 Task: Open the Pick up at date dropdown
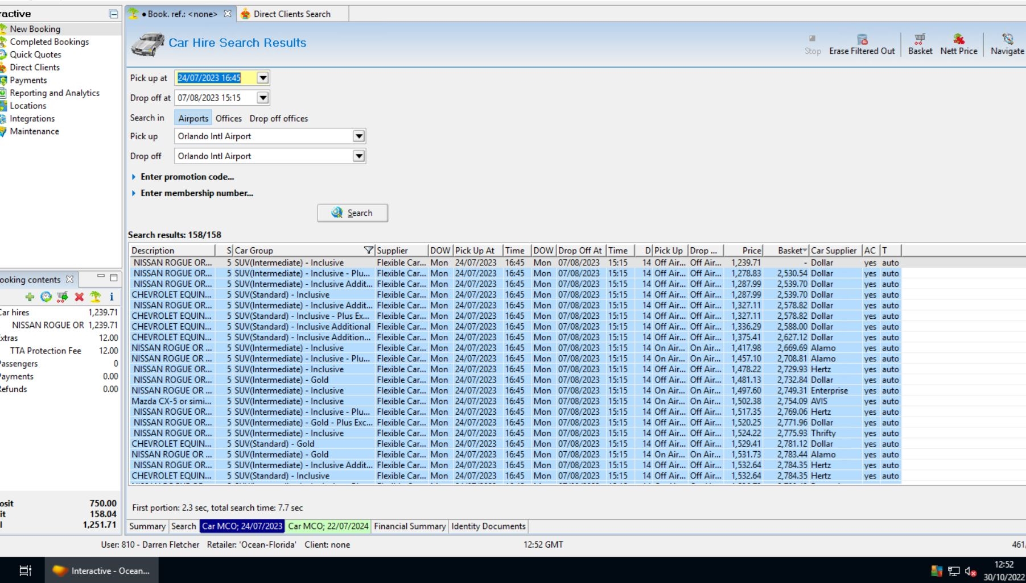coord(263,78)
